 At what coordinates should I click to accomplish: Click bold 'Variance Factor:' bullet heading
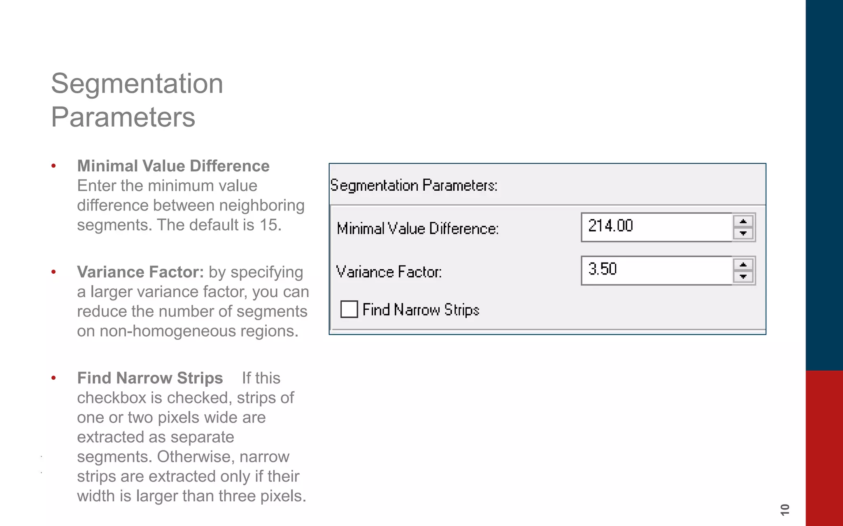[140, 272]
